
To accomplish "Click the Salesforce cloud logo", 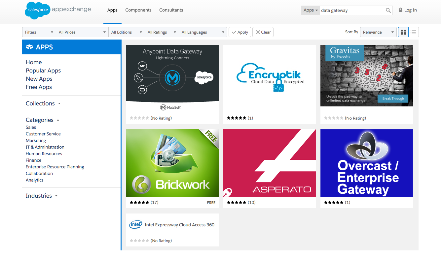I will 37,10.
